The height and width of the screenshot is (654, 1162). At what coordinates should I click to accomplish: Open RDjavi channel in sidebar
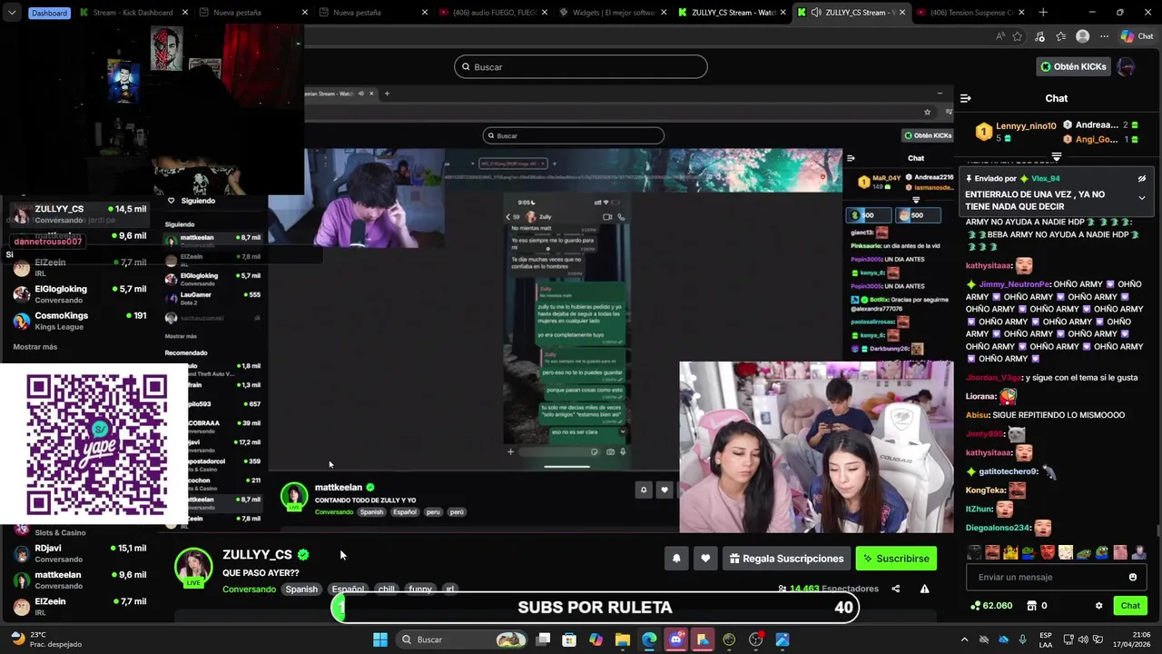pyautogui.click(x=80, y=553)
